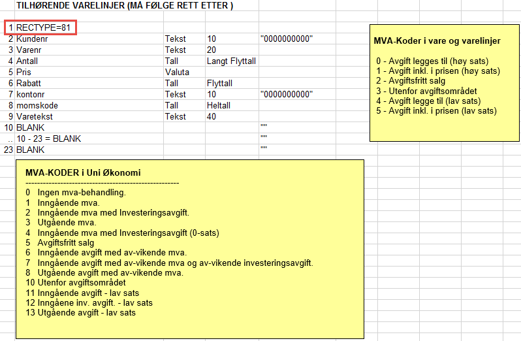Click the Rabatt cell

[29, 84]
